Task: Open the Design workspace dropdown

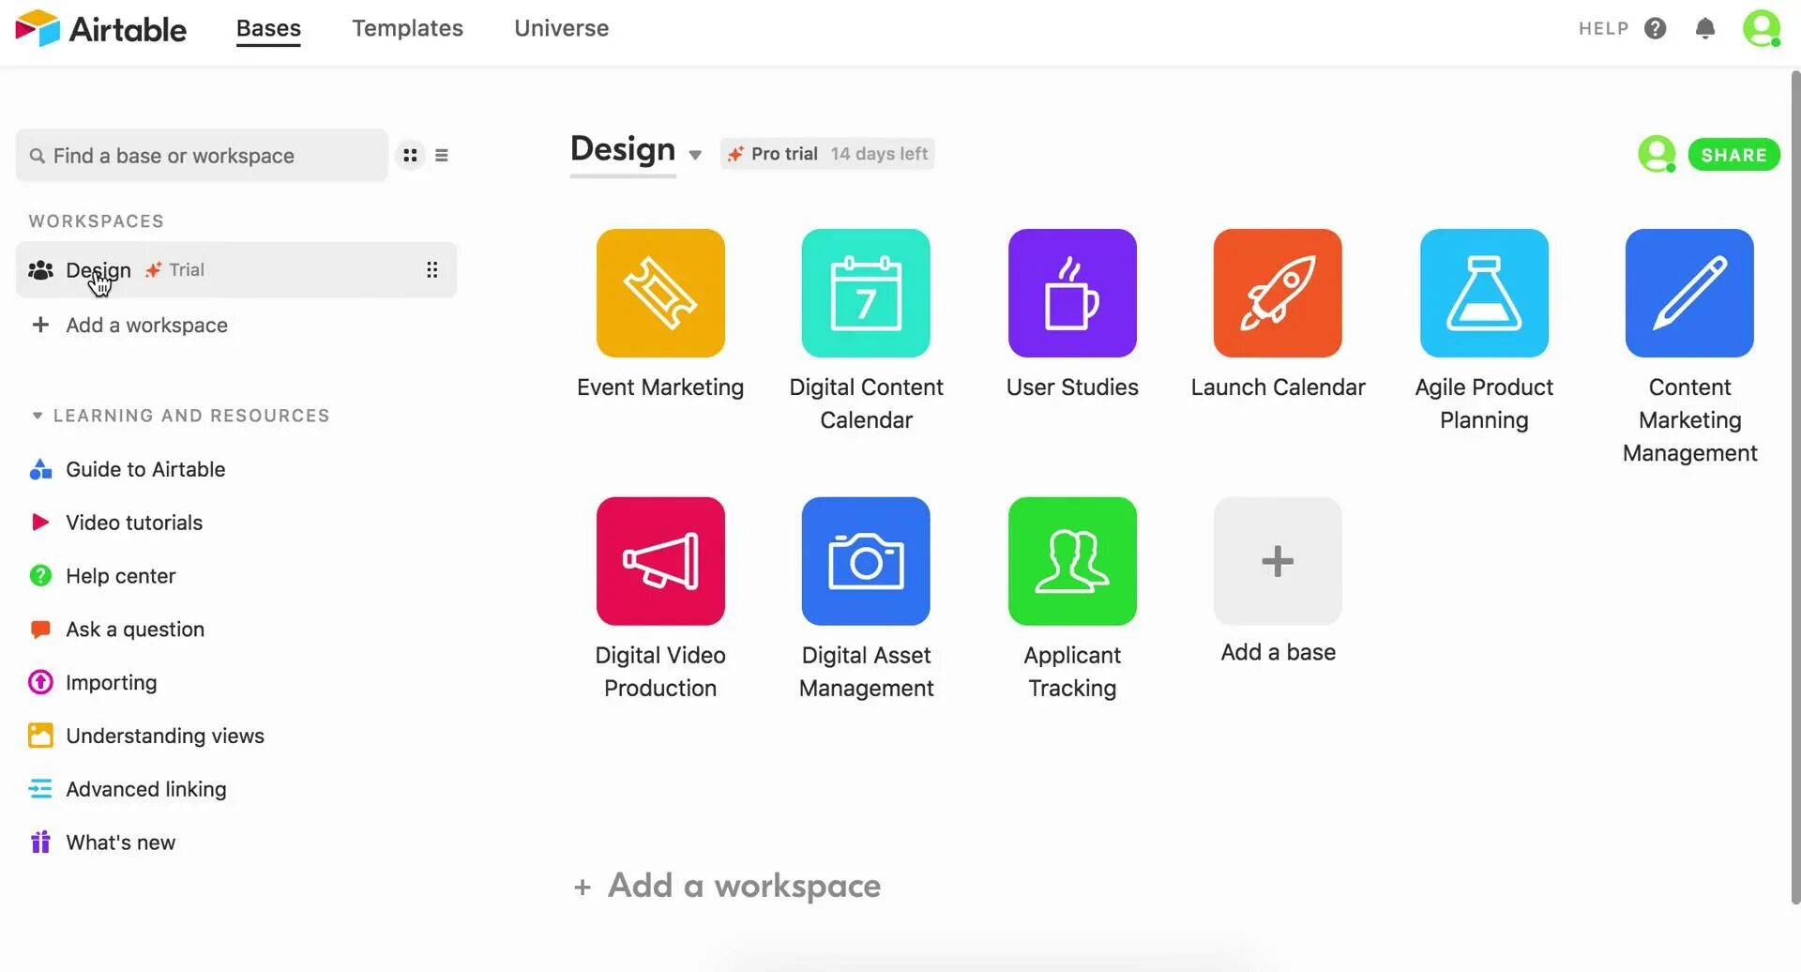Action: (x=694, y=154)
